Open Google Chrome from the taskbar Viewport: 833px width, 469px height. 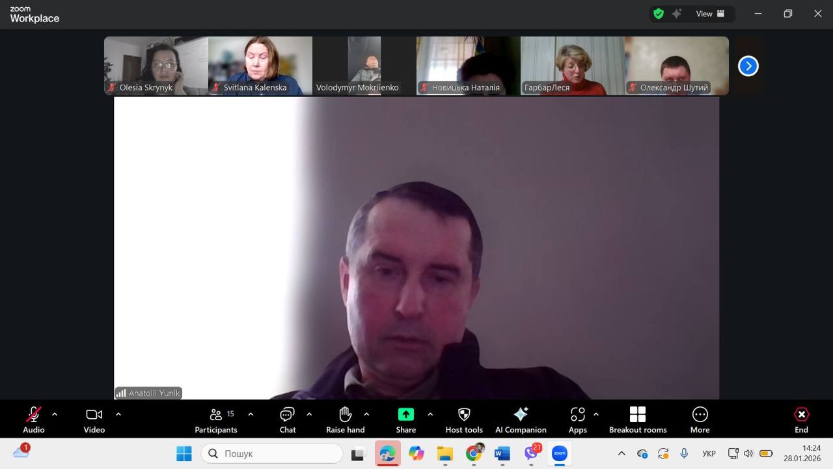click(x=474, y=453)
